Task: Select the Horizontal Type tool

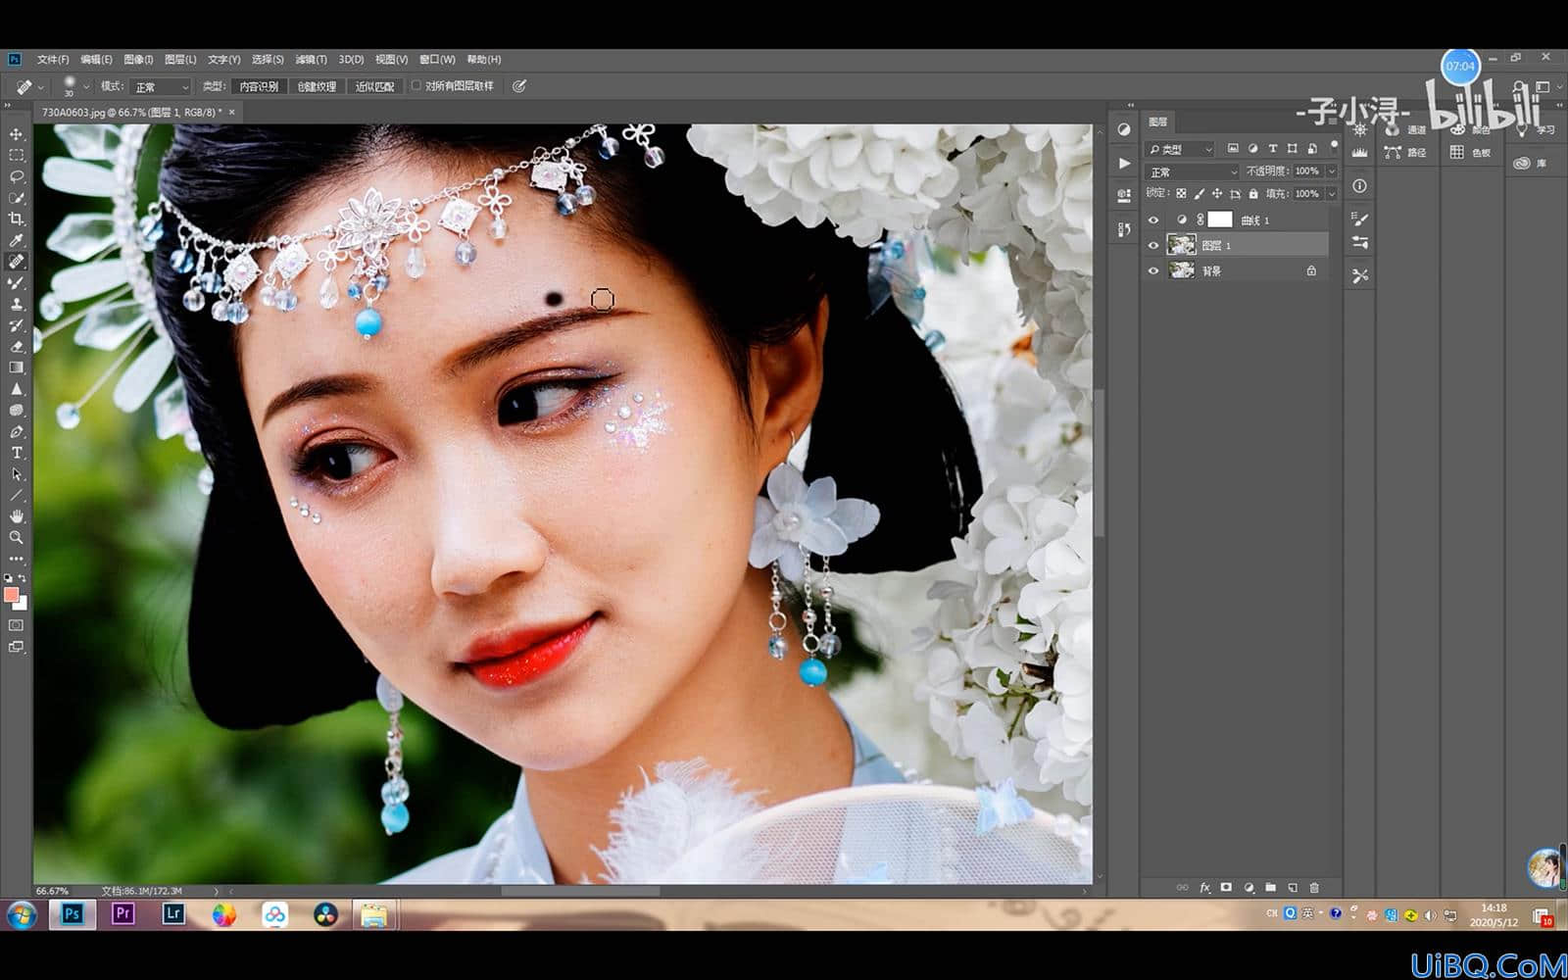Action: click(x=17, y=453)
